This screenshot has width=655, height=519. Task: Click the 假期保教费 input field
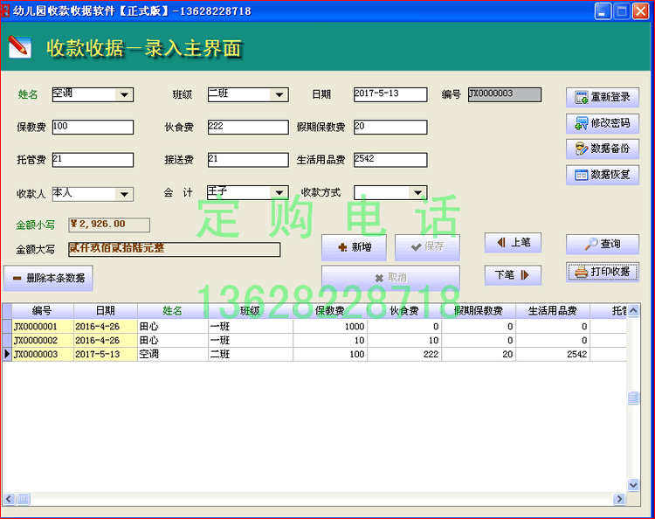(390, 127)
